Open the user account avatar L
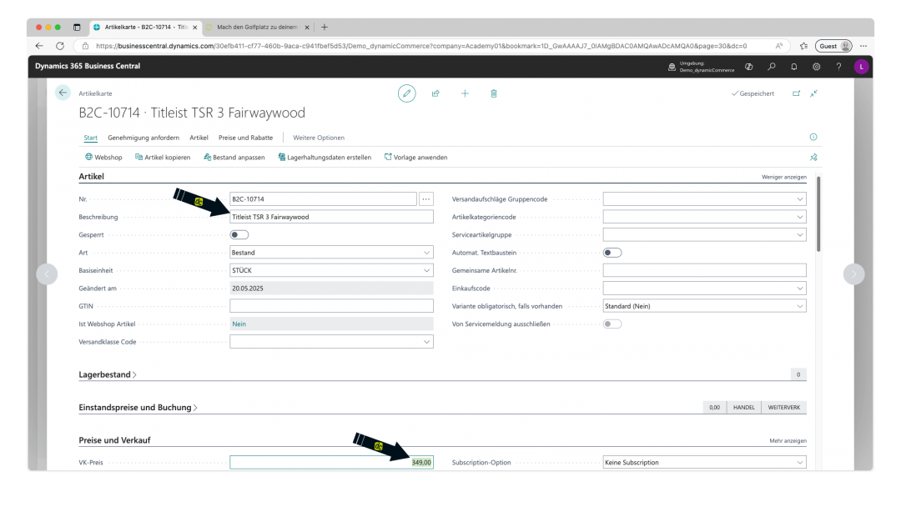901x507 pixels. (x=861, y=67)
